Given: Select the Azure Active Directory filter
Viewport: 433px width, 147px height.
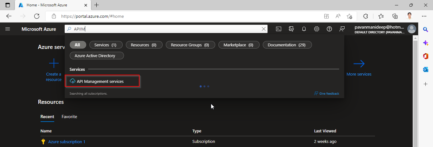Looking at the screenshot, I should [x=97, y=56].
